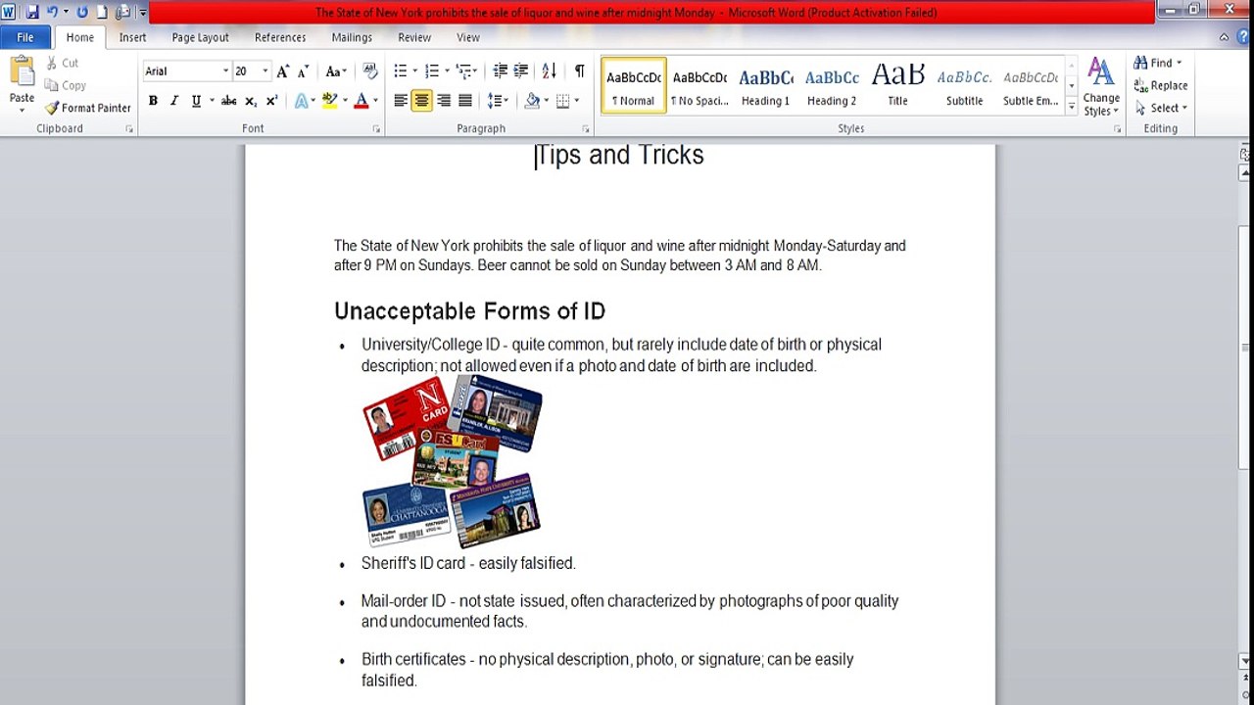Screen dimensions: 1254x705
Task: Switch to the References tab
Action: point(280,37)
